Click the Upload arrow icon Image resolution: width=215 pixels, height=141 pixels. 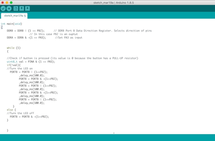point(9,9)
